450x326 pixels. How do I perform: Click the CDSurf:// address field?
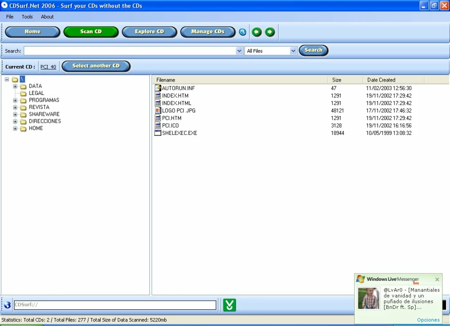coord(115,305)
